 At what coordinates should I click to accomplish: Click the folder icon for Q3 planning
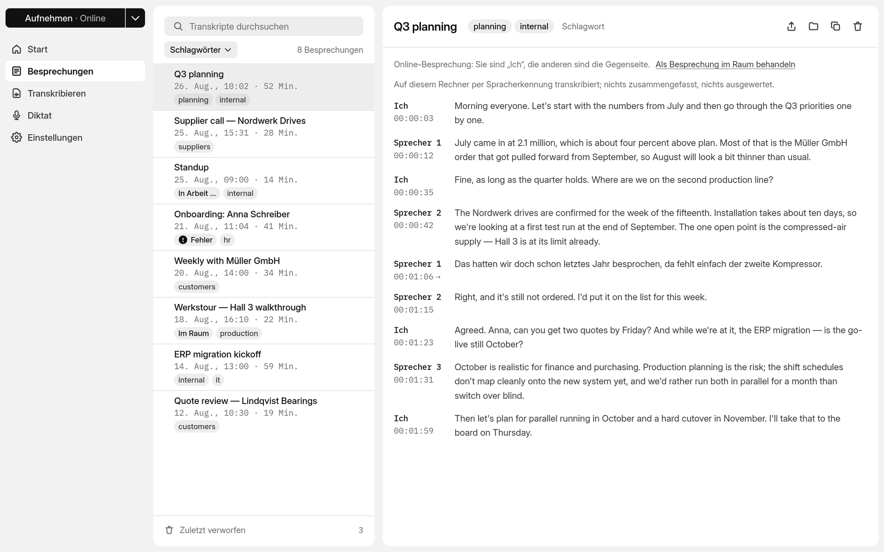[x=813, y=26]
